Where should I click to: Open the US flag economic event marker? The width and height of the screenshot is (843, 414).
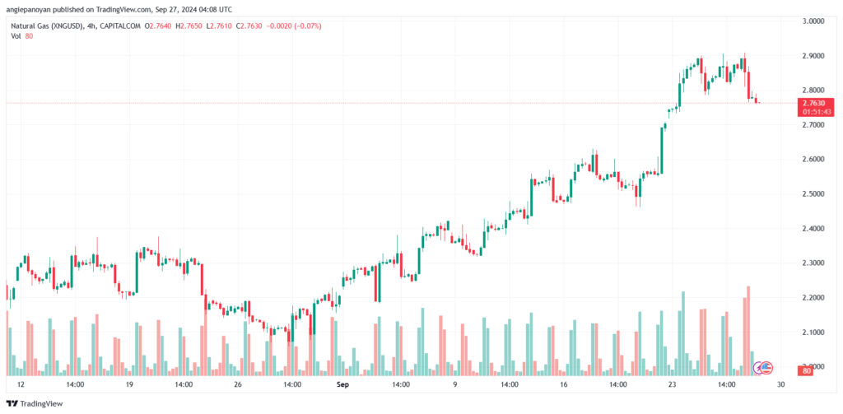click(767, 366)
